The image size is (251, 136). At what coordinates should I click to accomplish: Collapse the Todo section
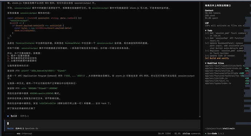(x=208, y=31)
